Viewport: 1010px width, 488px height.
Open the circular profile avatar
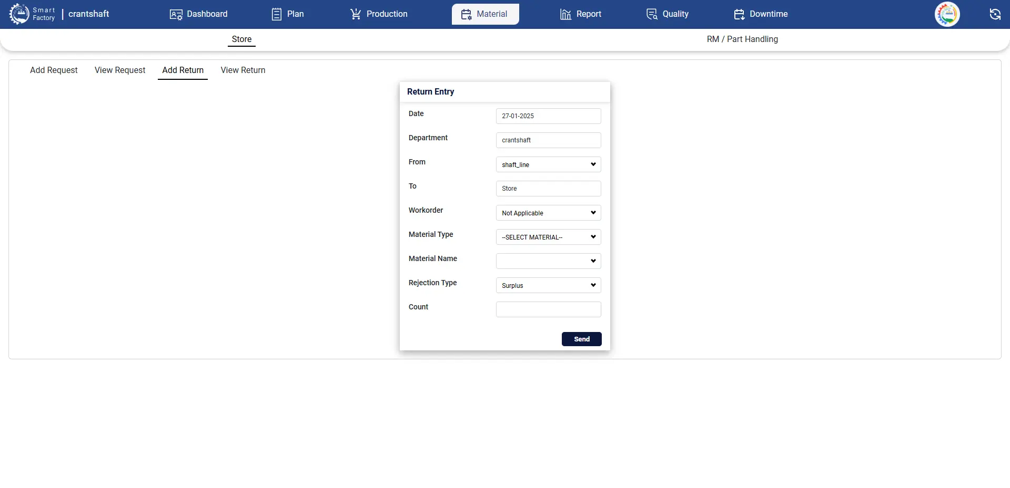pos(947,14)
